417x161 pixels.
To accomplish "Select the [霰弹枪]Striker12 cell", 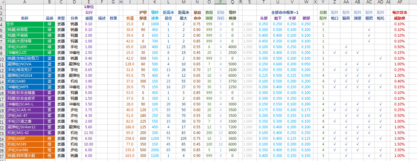I will [x=25, y=127].
